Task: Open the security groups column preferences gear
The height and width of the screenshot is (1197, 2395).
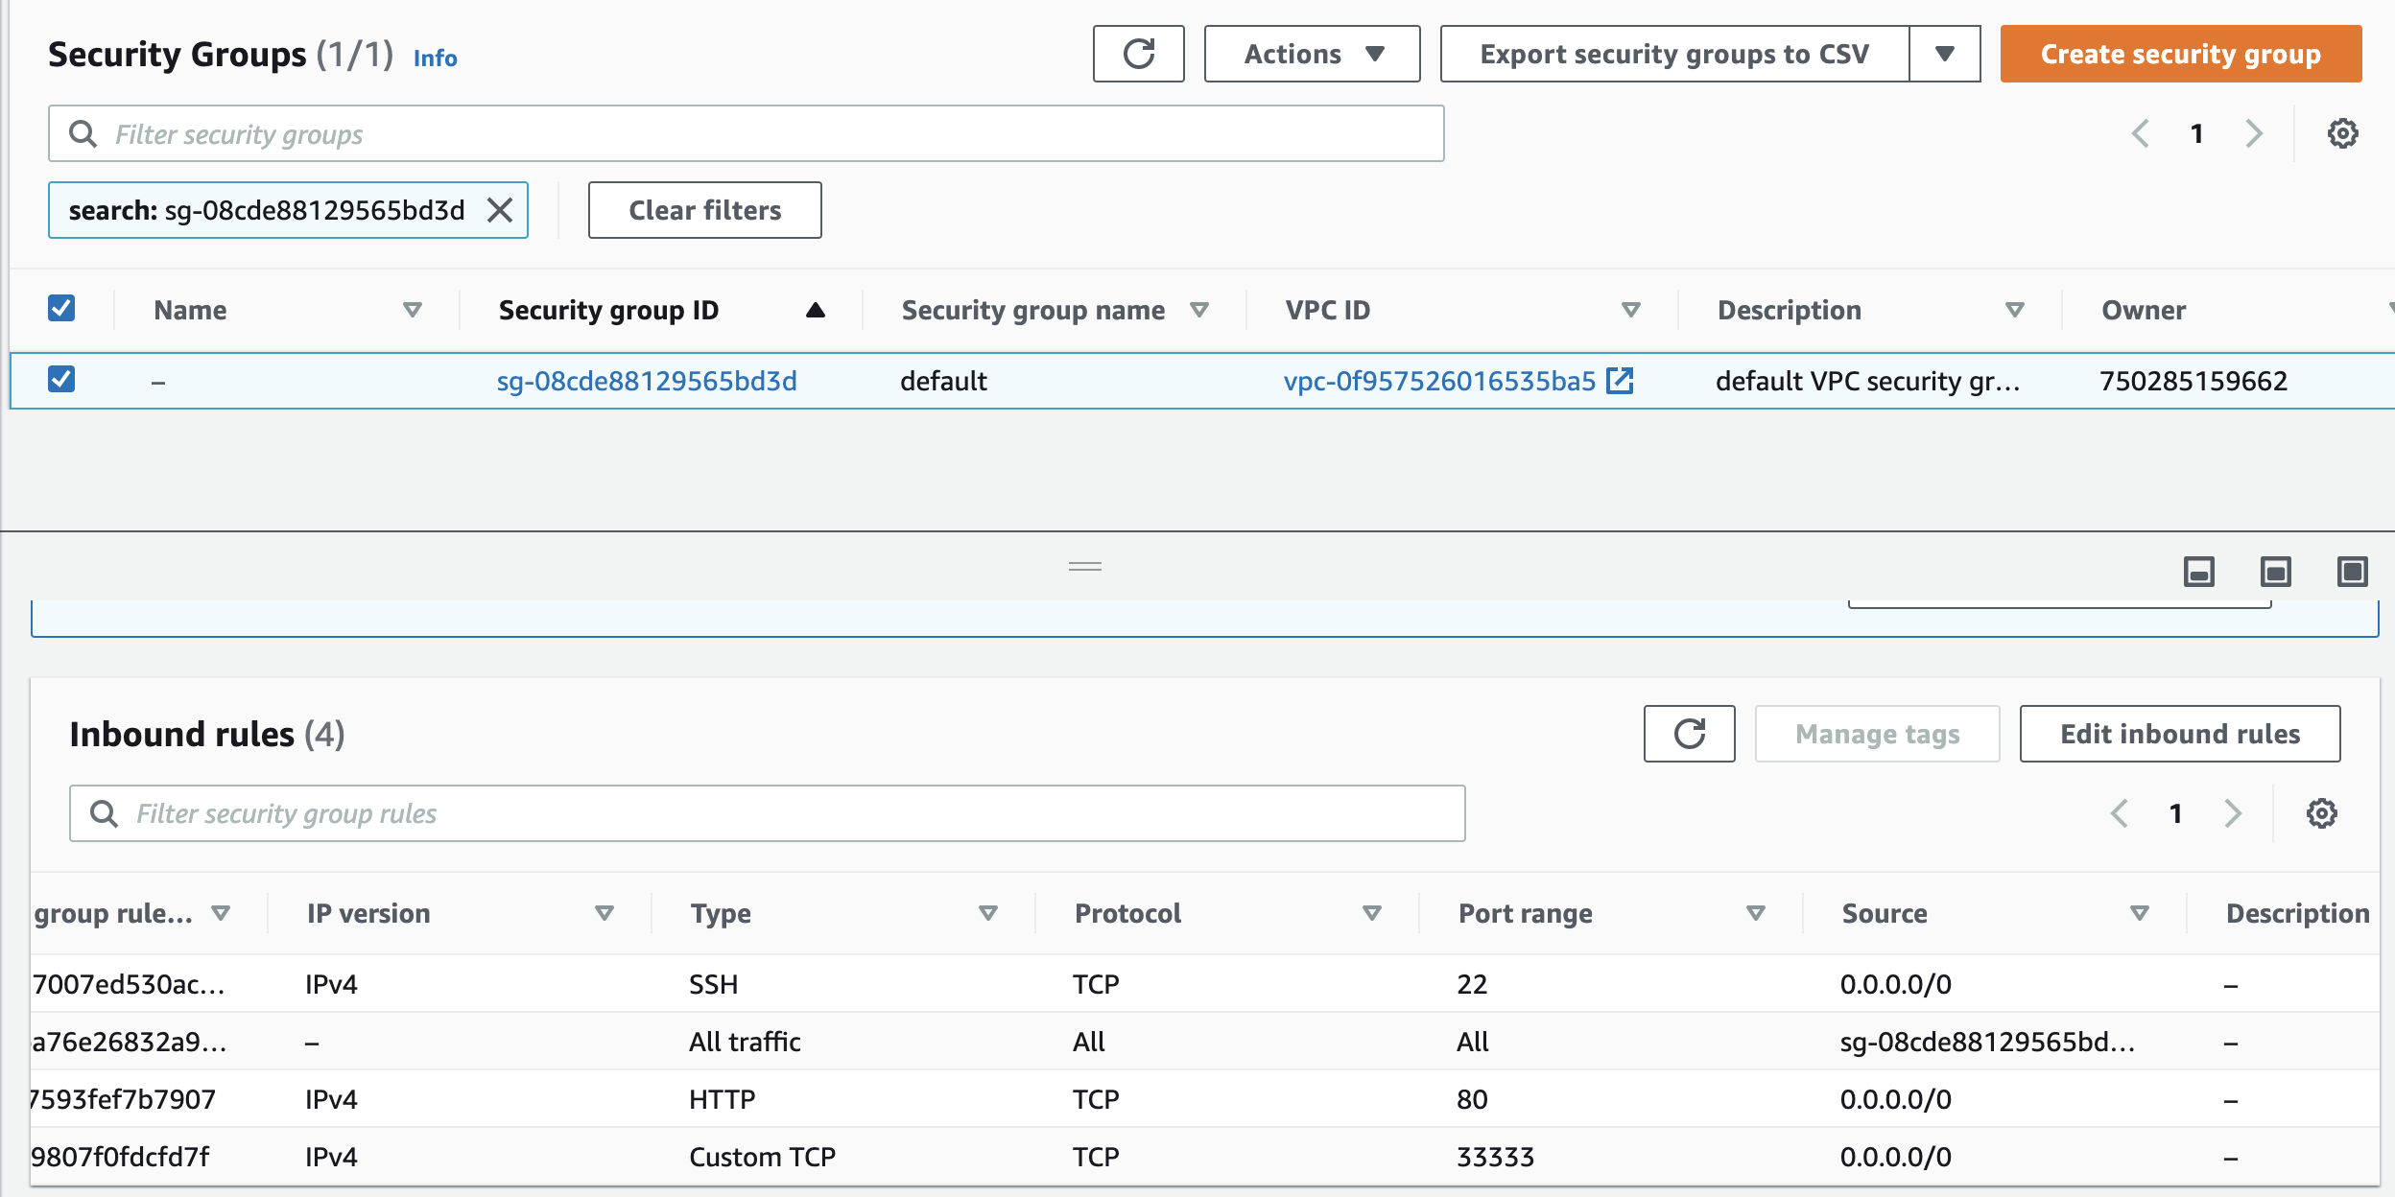Action: coord(2343,132)
